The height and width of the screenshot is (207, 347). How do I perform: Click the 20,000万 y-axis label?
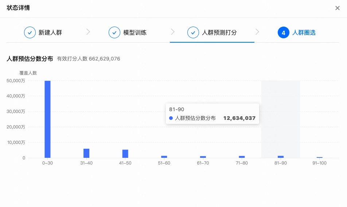coord(16,127)
